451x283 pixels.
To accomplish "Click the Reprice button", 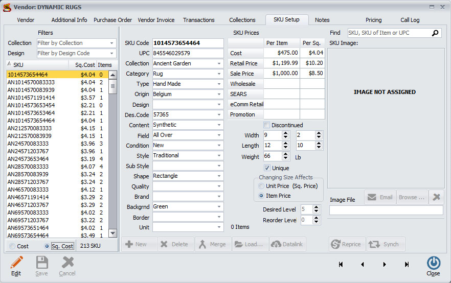I will click(347, 244).
